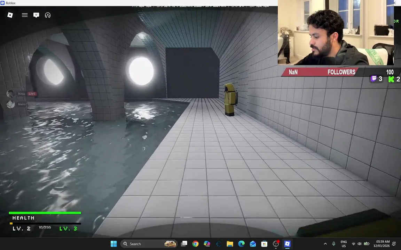Click Ritsu's avatar in the overlay
401x250 pixels.
(x=10, y=94)
